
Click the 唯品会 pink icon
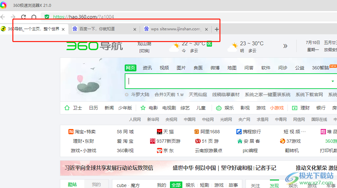323,132
